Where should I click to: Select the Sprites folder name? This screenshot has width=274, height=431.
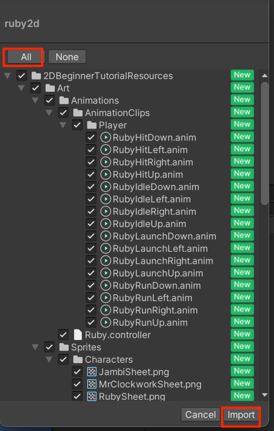pyautogui.click(x=86, y=347)
